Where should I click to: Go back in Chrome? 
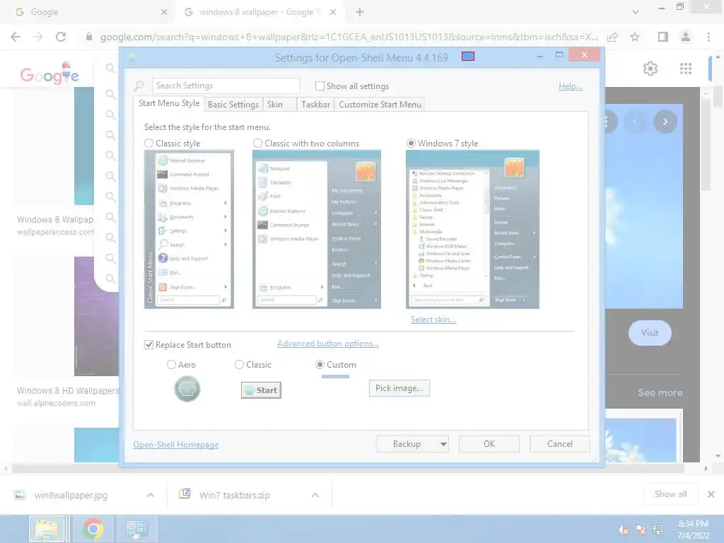(16, 37)
